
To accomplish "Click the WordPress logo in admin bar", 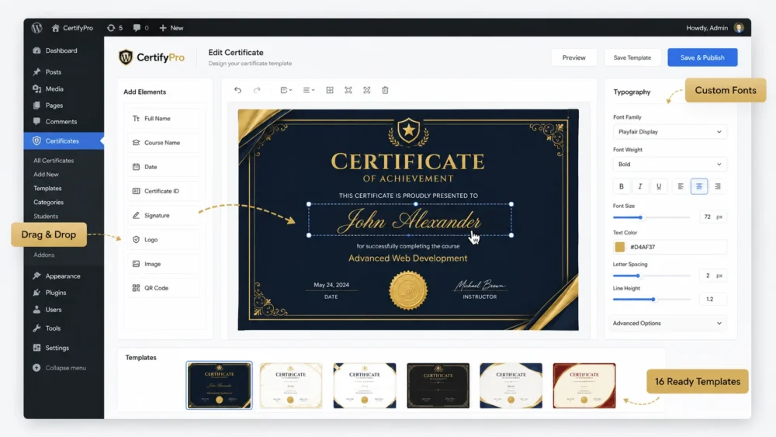I will click(x=36, y=28).
